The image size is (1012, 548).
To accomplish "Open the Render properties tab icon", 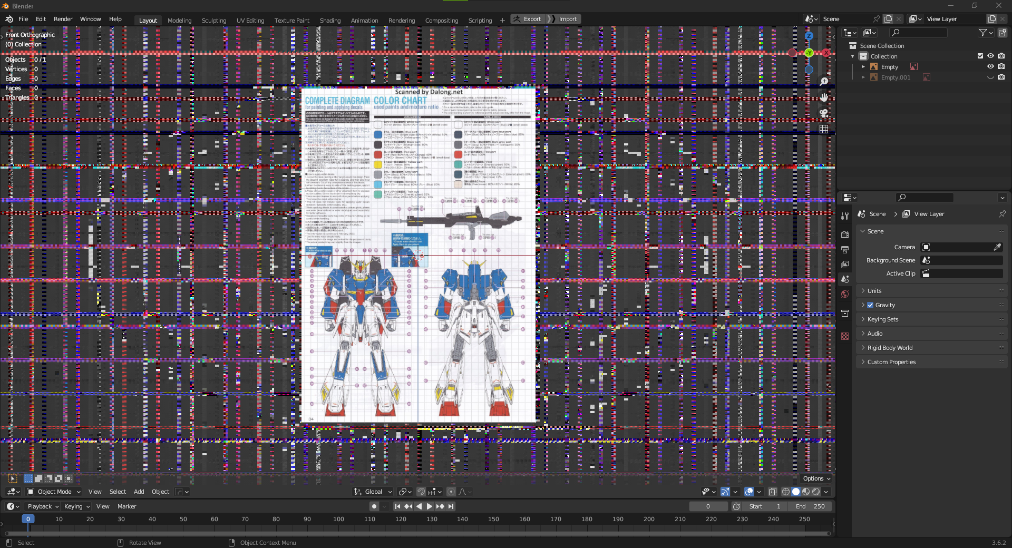I will click(845, 234).
